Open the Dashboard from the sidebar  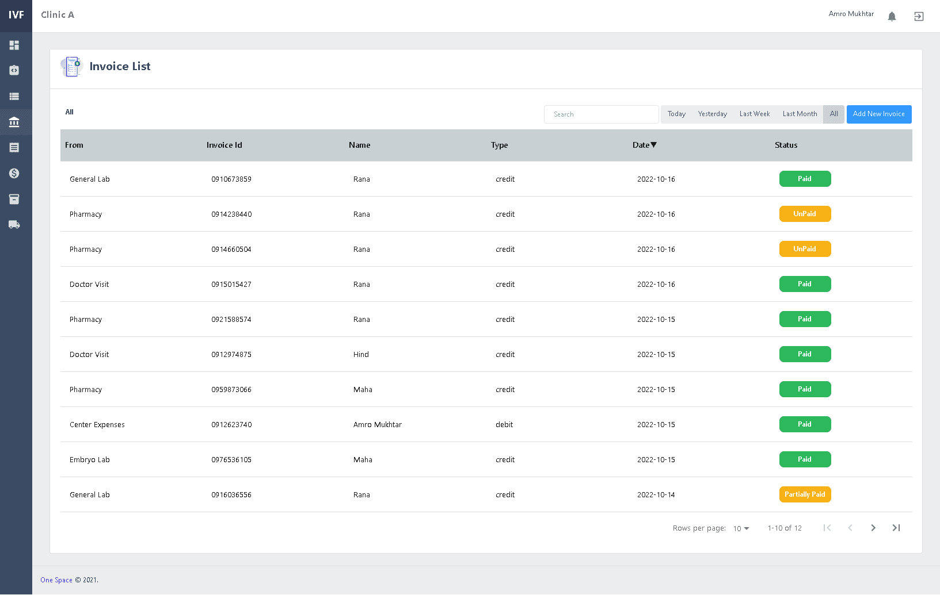pyautogui.click(x=15, y=45)
